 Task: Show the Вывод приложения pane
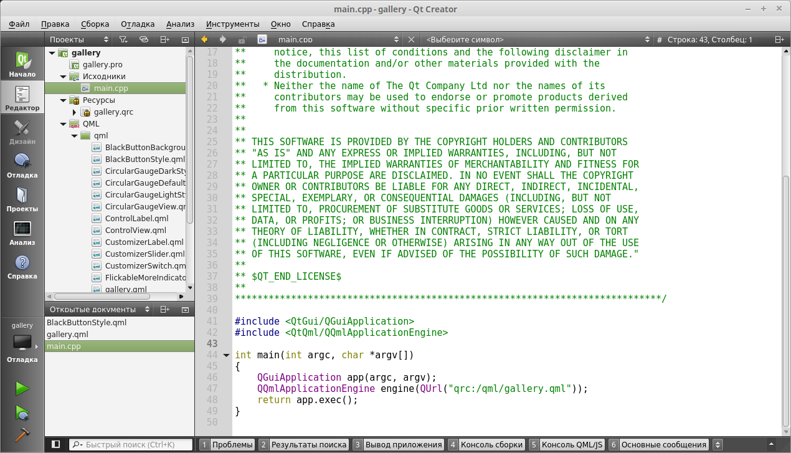click(x=397, y=445)
